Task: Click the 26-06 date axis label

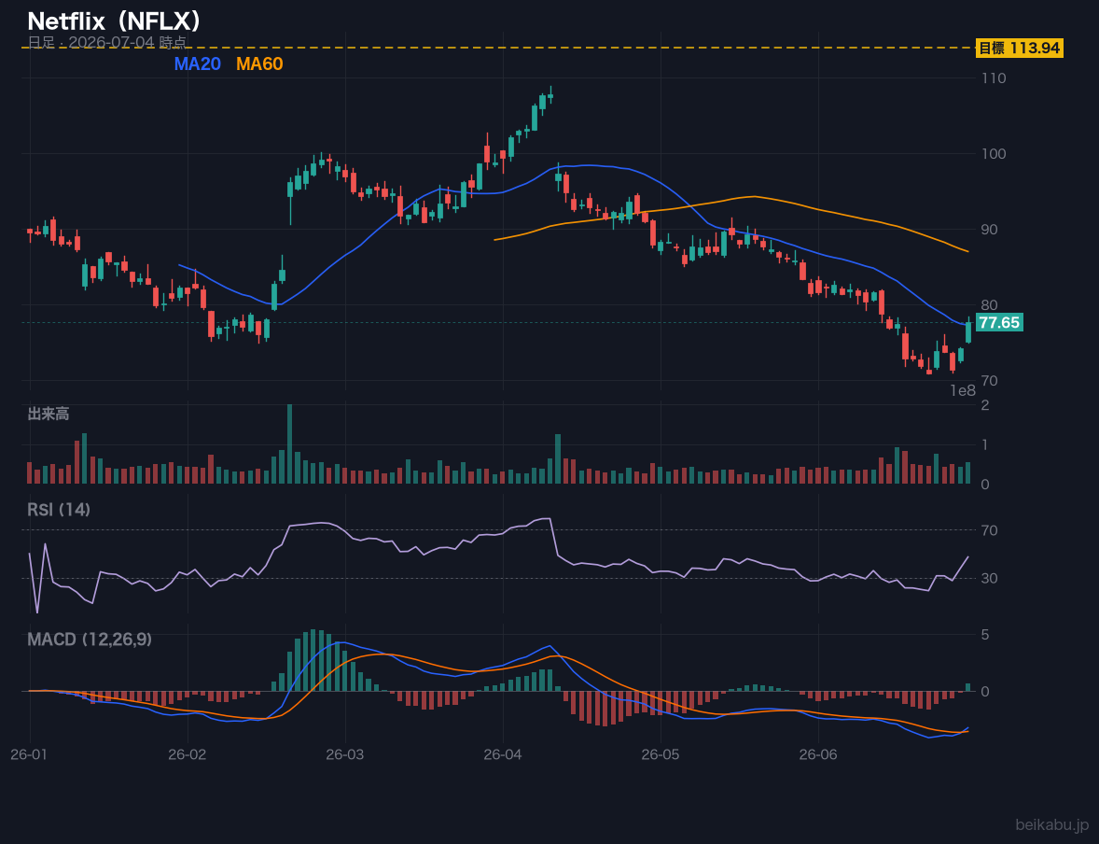Action: point(818,755)
